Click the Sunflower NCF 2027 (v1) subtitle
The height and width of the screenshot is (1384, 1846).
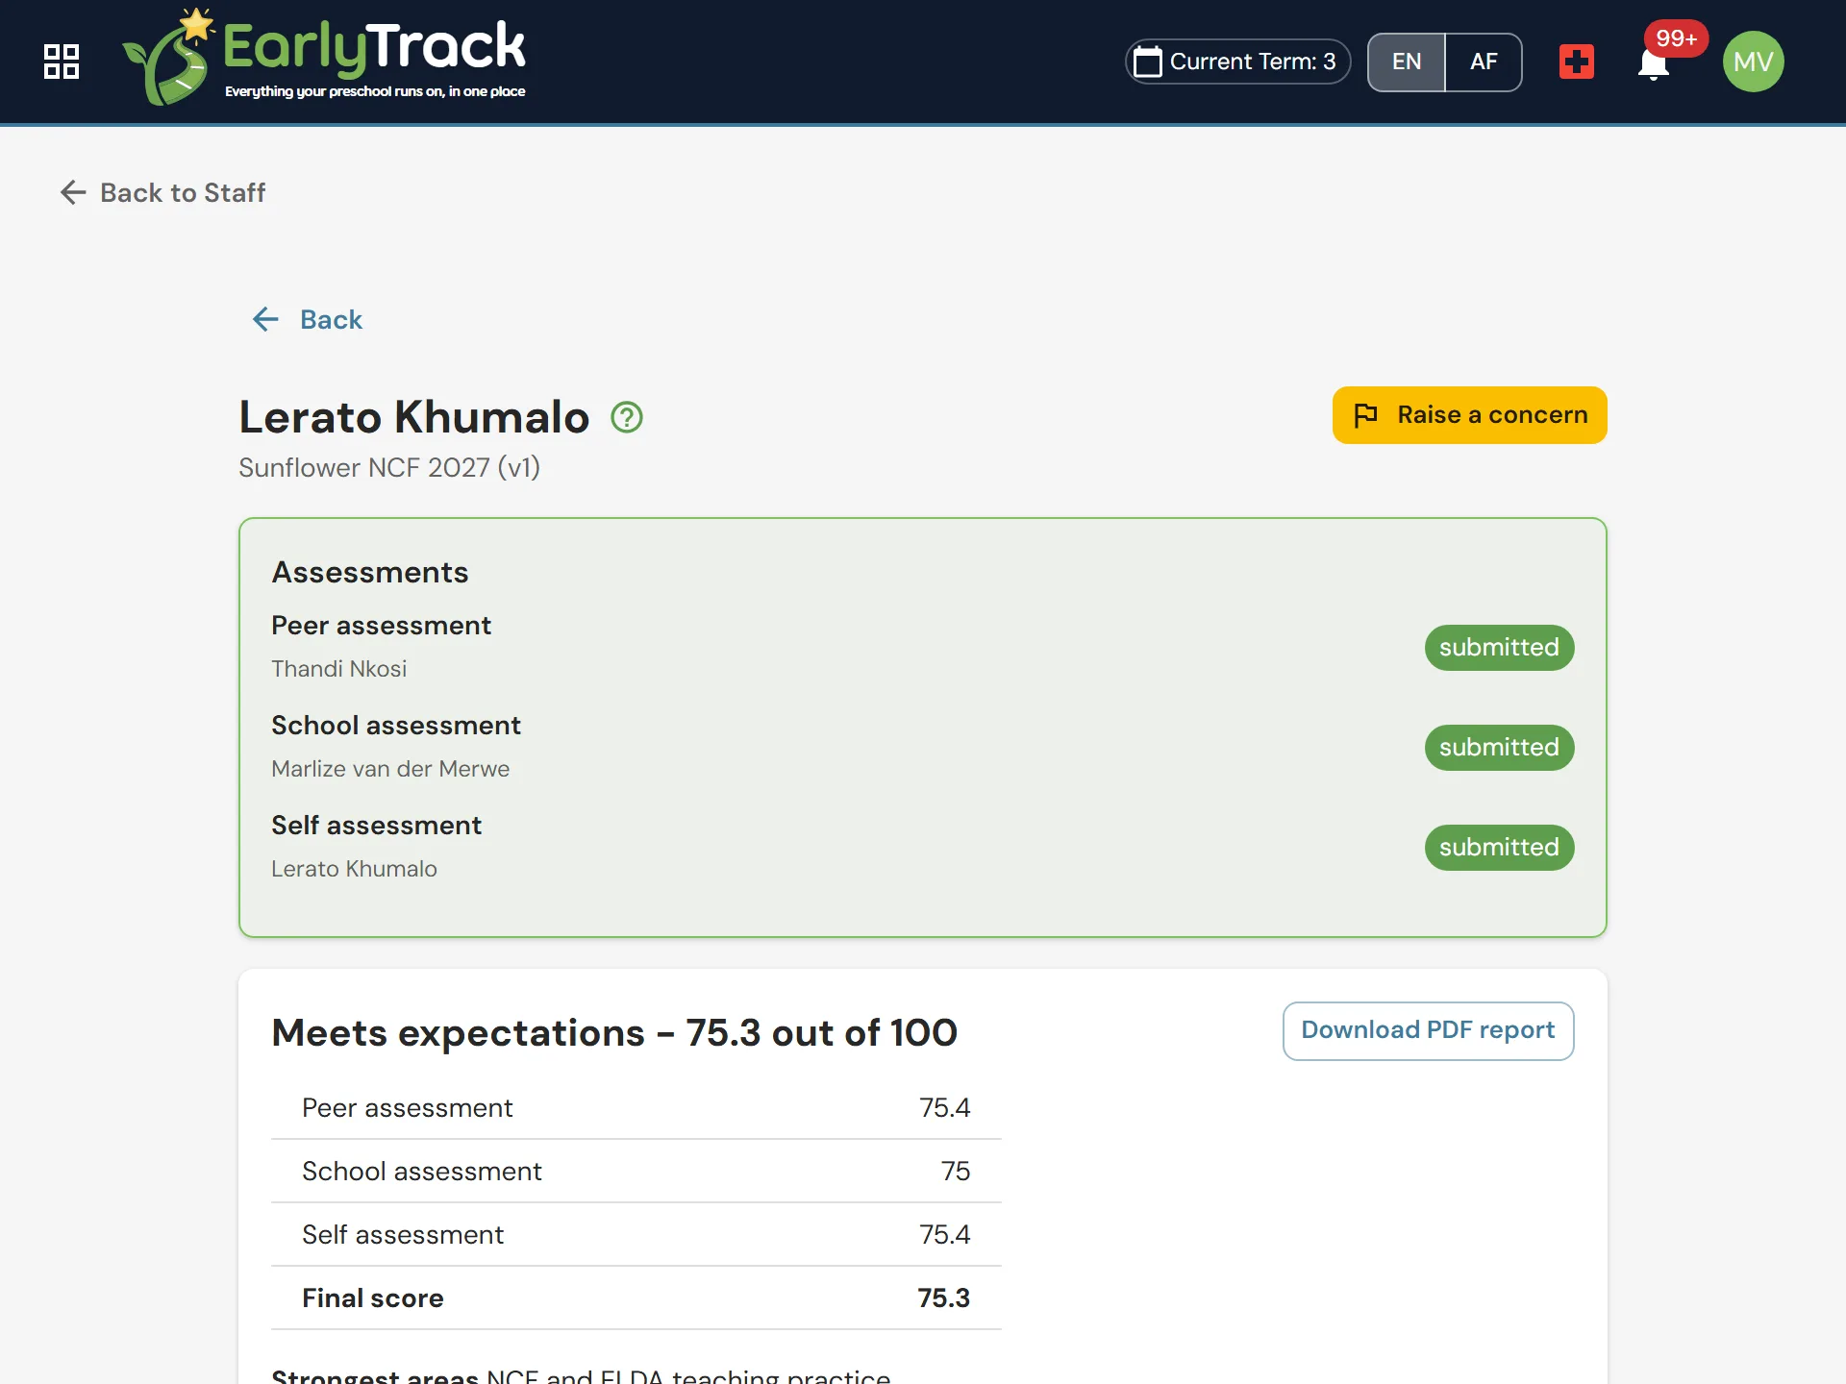389,468
